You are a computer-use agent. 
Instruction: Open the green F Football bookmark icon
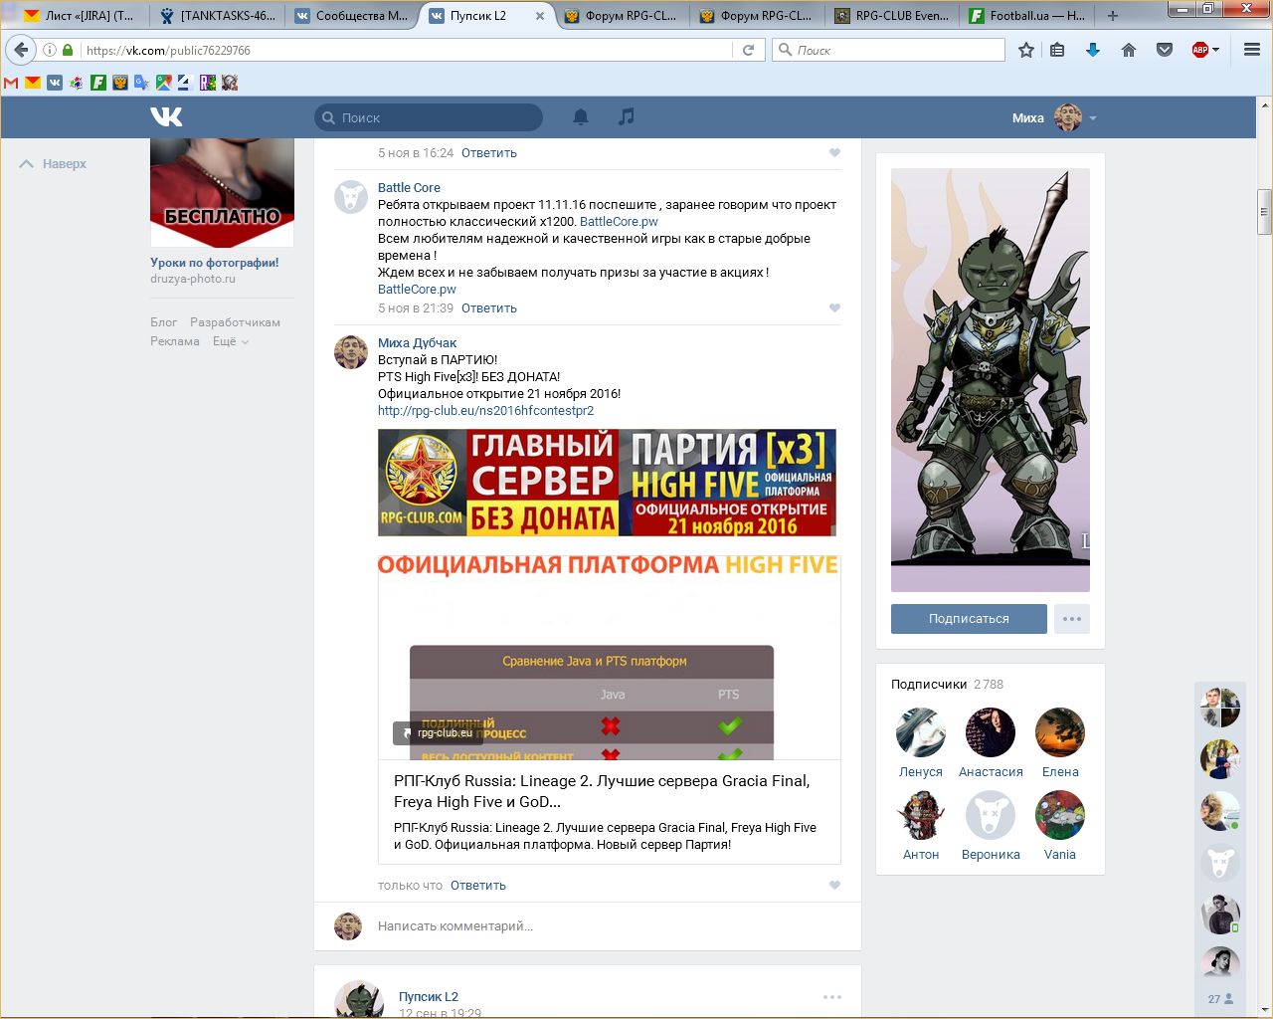(98, 83)
